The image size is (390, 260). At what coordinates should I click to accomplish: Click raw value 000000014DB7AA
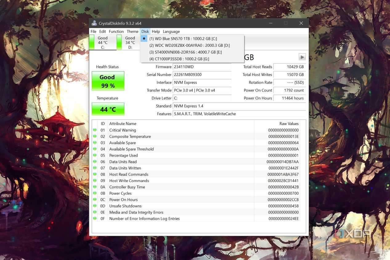tap(282, 162)
